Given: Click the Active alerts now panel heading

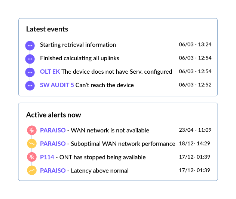Looking at the screenshot, I should click(x=53, y=115).
